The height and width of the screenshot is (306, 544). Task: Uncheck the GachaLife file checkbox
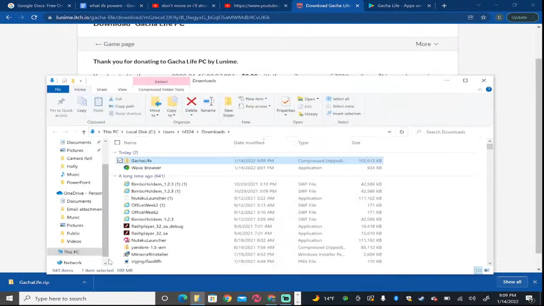(120, 161)
